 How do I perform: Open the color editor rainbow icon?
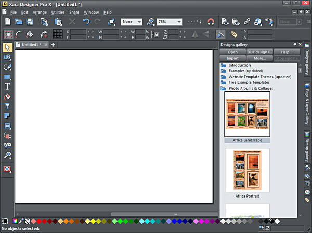(x=15, y=221)
